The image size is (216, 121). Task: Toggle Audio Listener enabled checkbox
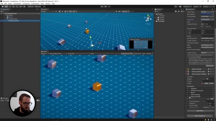190,69
